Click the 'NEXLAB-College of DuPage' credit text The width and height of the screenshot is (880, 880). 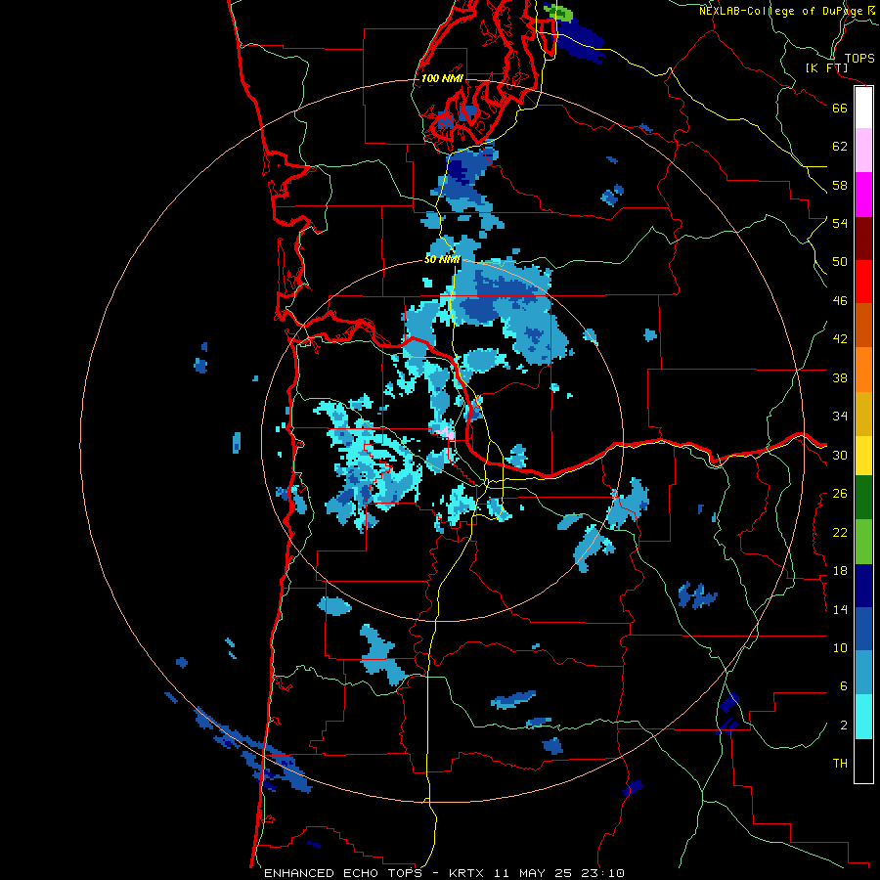(x=781, y=11)
